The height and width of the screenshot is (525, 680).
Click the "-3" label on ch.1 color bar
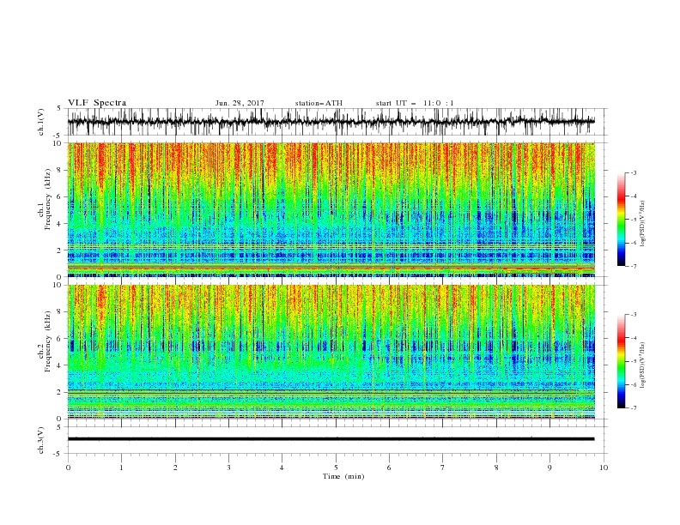(x=633, y=172)
